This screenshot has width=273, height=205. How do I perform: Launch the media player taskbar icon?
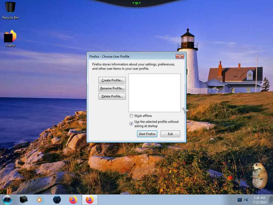[x=39, y=200]
